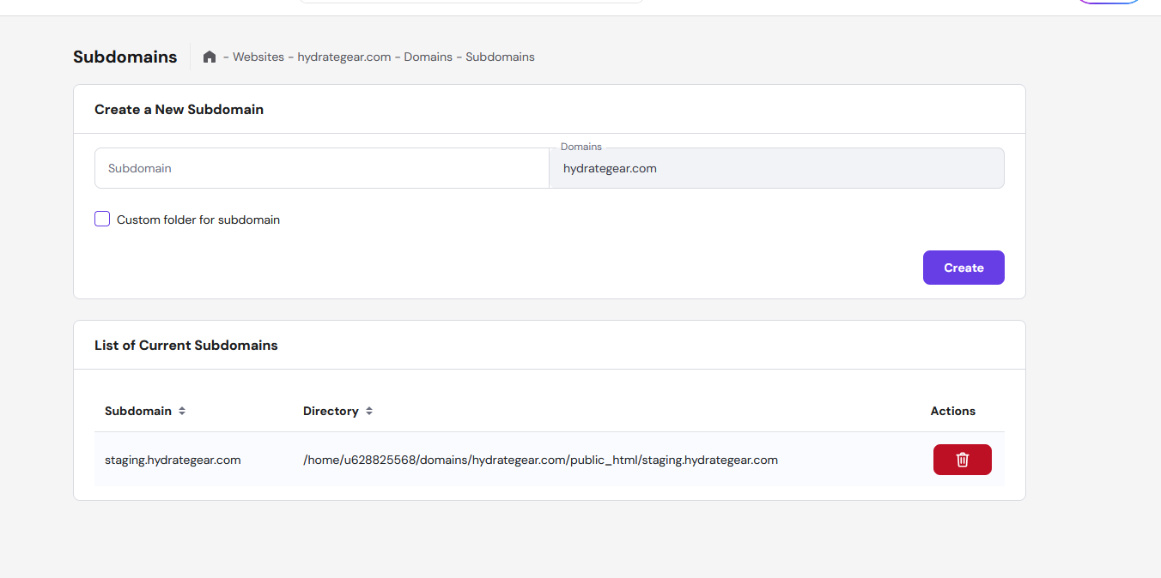Click the home icon in the breadcrumb

click(210, 57)
